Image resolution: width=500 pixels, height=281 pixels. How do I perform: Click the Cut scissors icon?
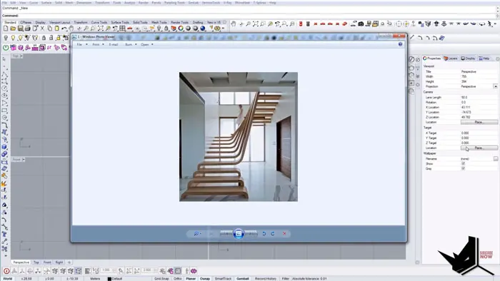(42, 29)
